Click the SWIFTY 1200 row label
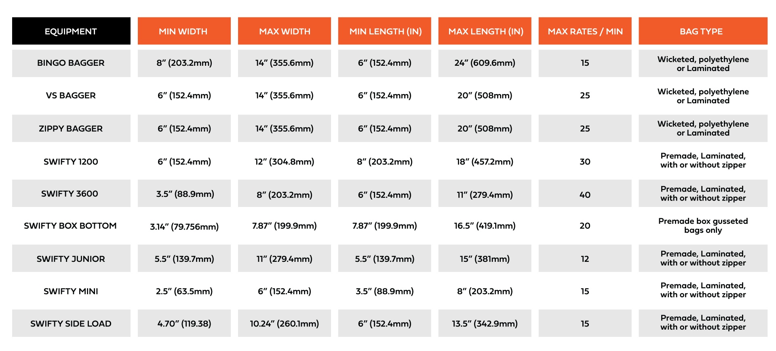Viewport: 776px width, 351px height. (71, 162)
